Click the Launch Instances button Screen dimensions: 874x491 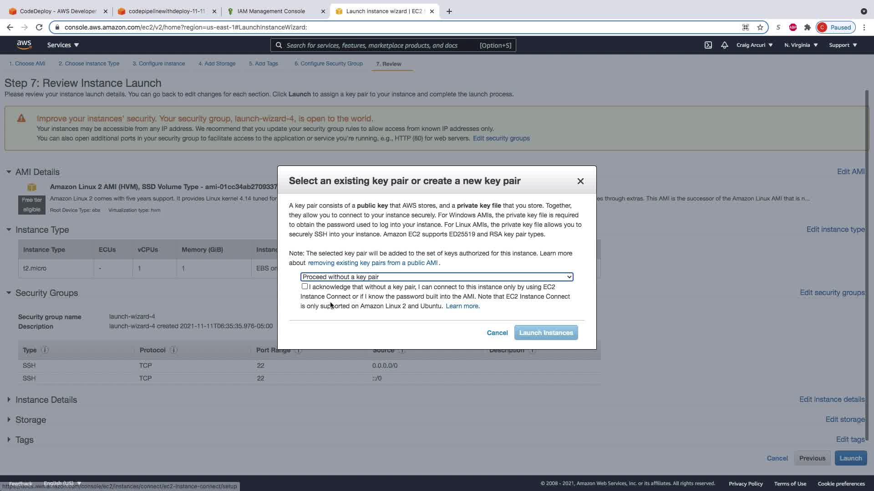546,333
